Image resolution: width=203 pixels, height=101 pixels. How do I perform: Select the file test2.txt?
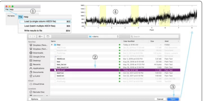(60, 76)
